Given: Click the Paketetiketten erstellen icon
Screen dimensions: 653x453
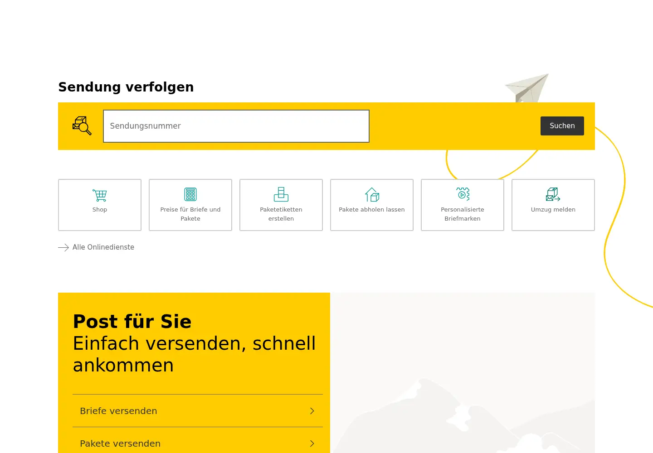Looking at the screenshot, I should 281,194.
